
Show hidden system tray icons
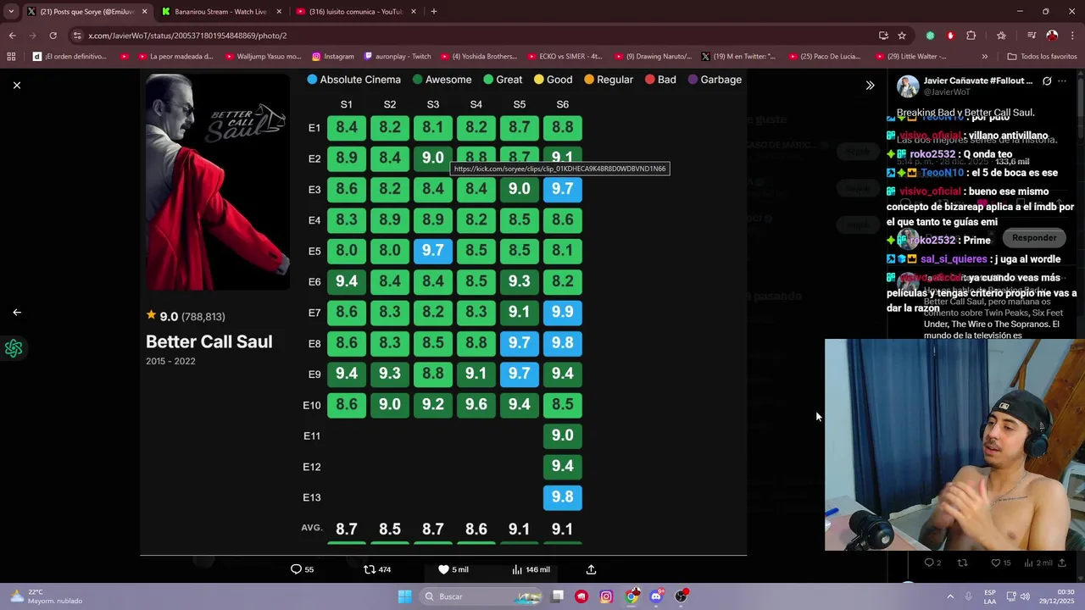click(x=950, y=596)
